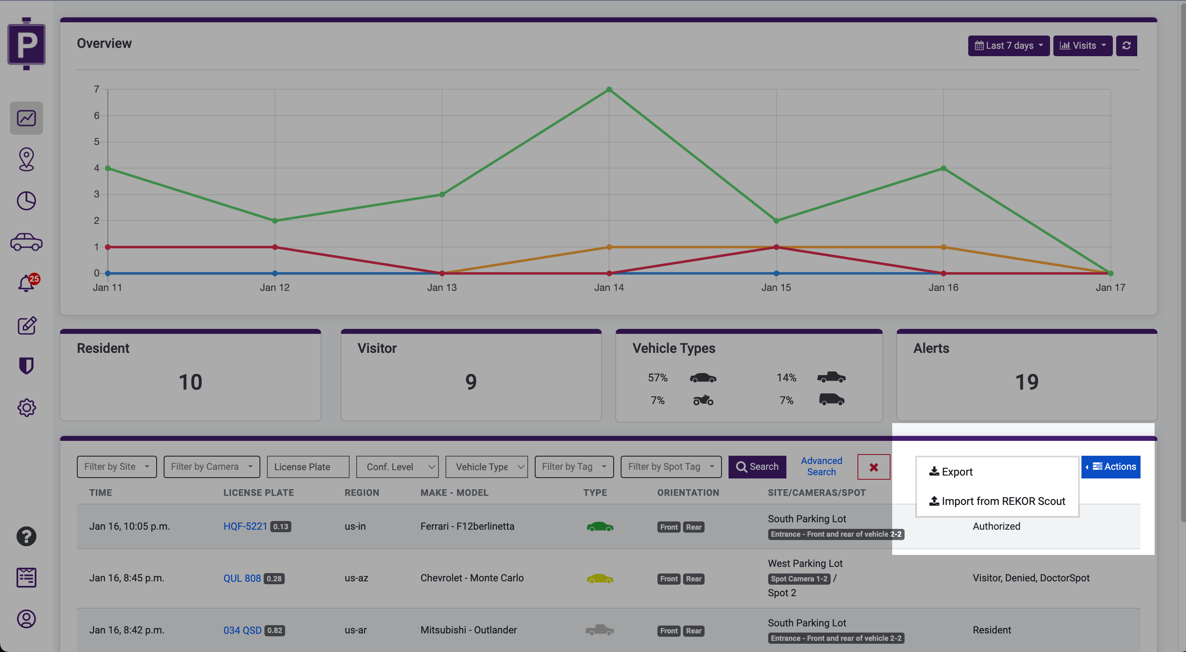Clear filters with red X button

pyautogui.click(x=874, y=467)
